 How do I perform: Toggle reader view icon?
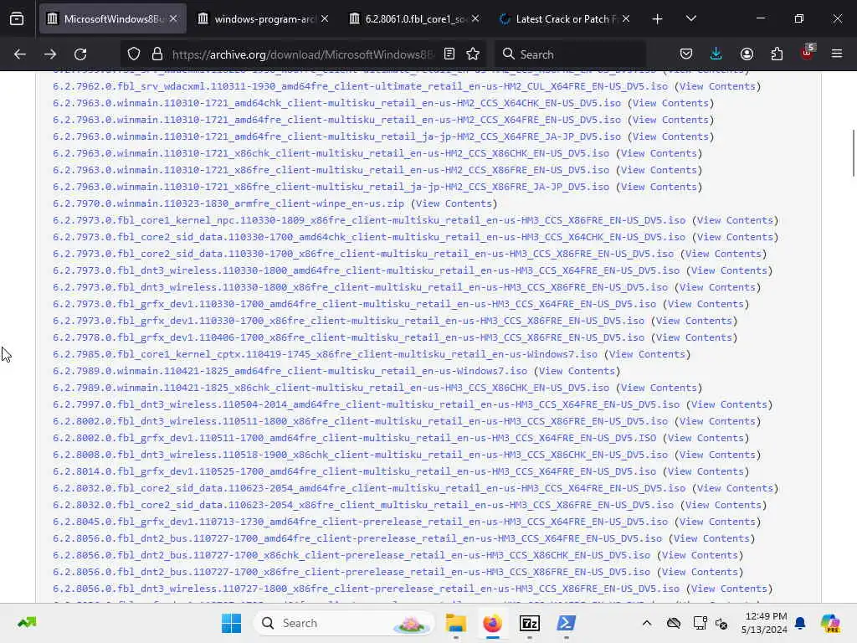(449, 54)
